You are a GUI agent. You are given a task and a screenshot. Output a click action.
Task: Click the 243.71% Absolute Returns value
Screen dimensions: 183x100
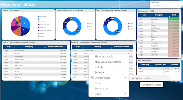[x=63, y=54]
